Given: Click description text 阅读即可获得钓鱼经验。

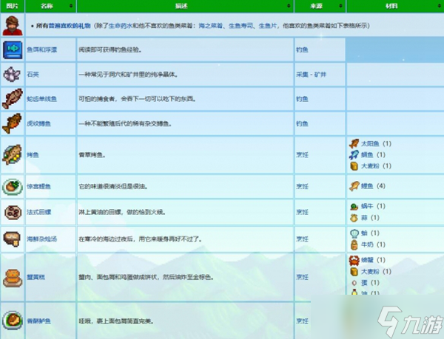Looking at the screenshot, I should (110, 49).
